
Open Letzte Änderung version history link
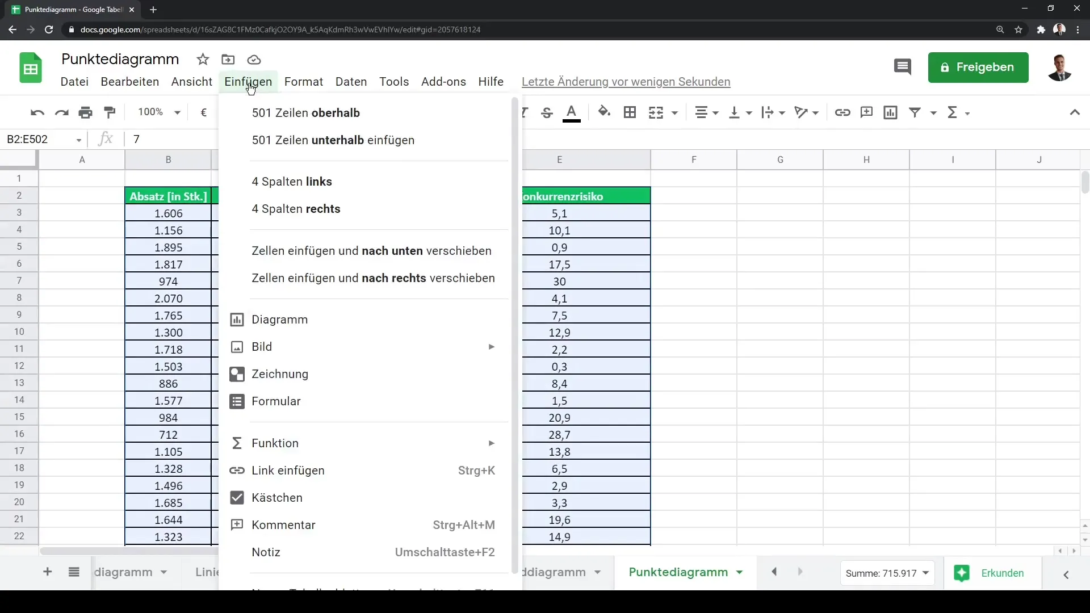point(626,82)
